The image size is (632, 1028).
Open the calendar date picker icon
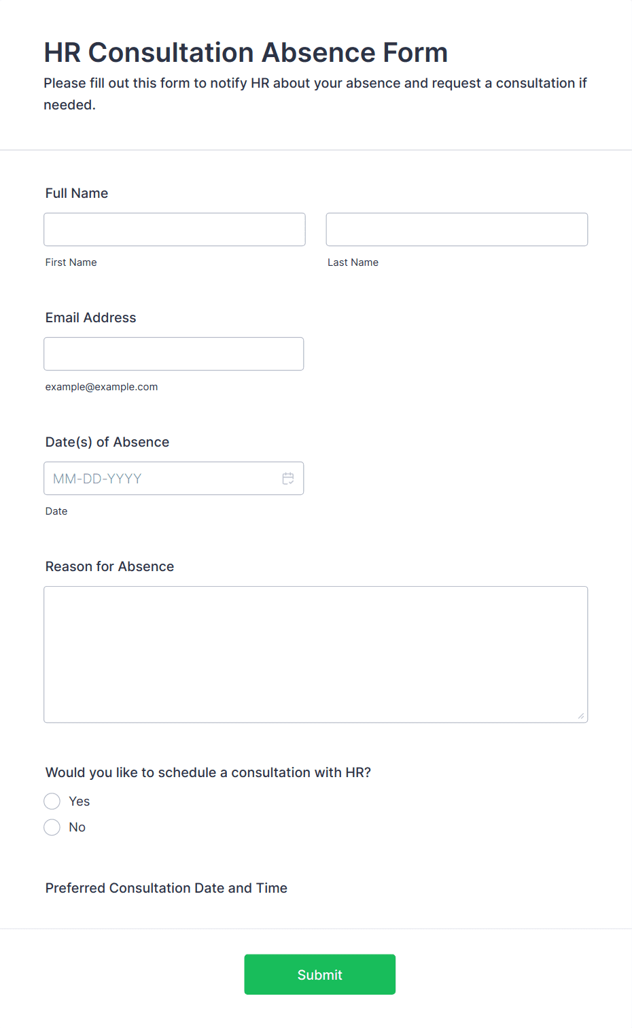(288, 479)
